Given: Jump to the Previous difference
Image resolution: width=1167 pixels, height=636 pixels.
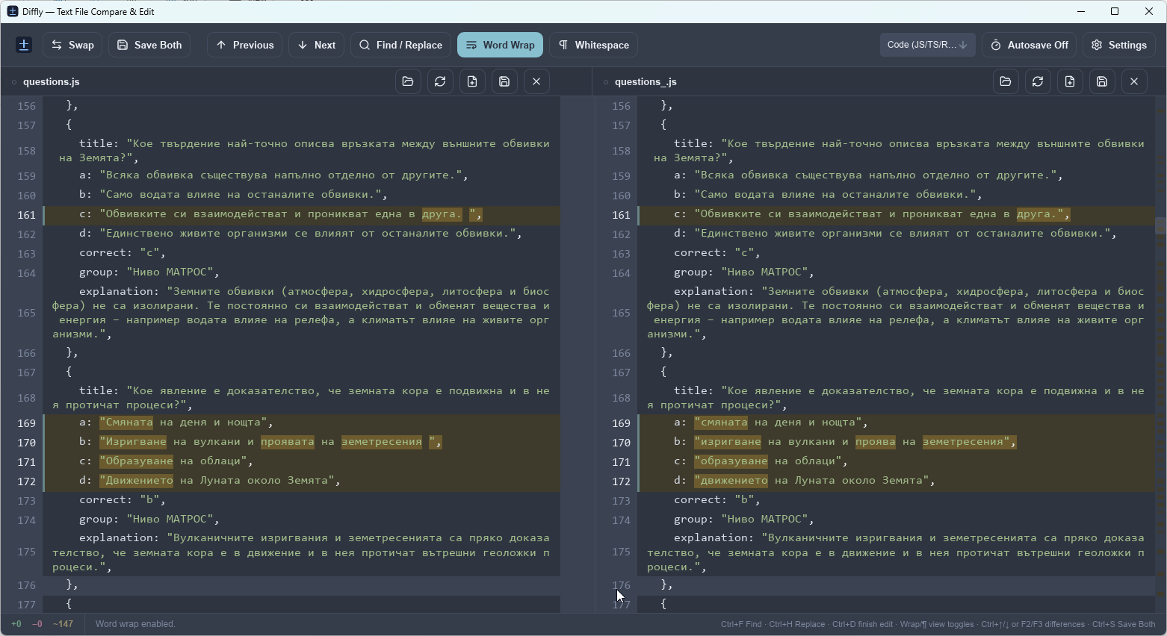Looking at the screenshot, I should click(x=244, y=45).
